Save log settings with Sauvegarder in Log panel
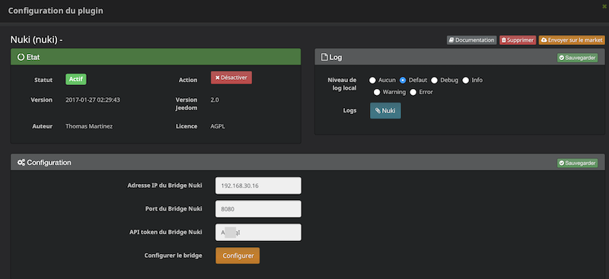The image size is (609, 279). pyautogui.click(x=578, y=58)
